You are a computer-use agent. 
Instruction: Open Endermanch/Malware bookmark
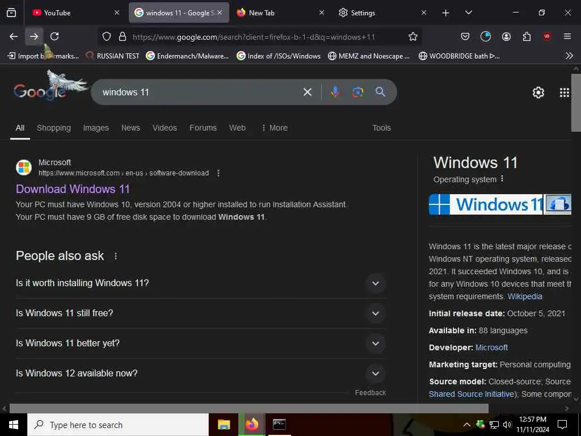coord(187,56)
